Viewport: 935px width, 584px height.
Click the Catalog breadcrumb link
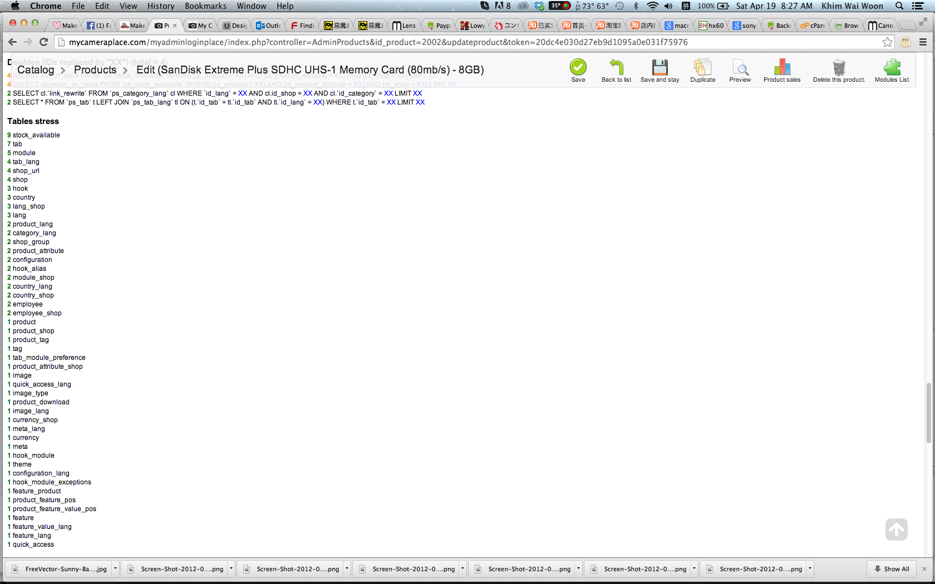point(36,70)
